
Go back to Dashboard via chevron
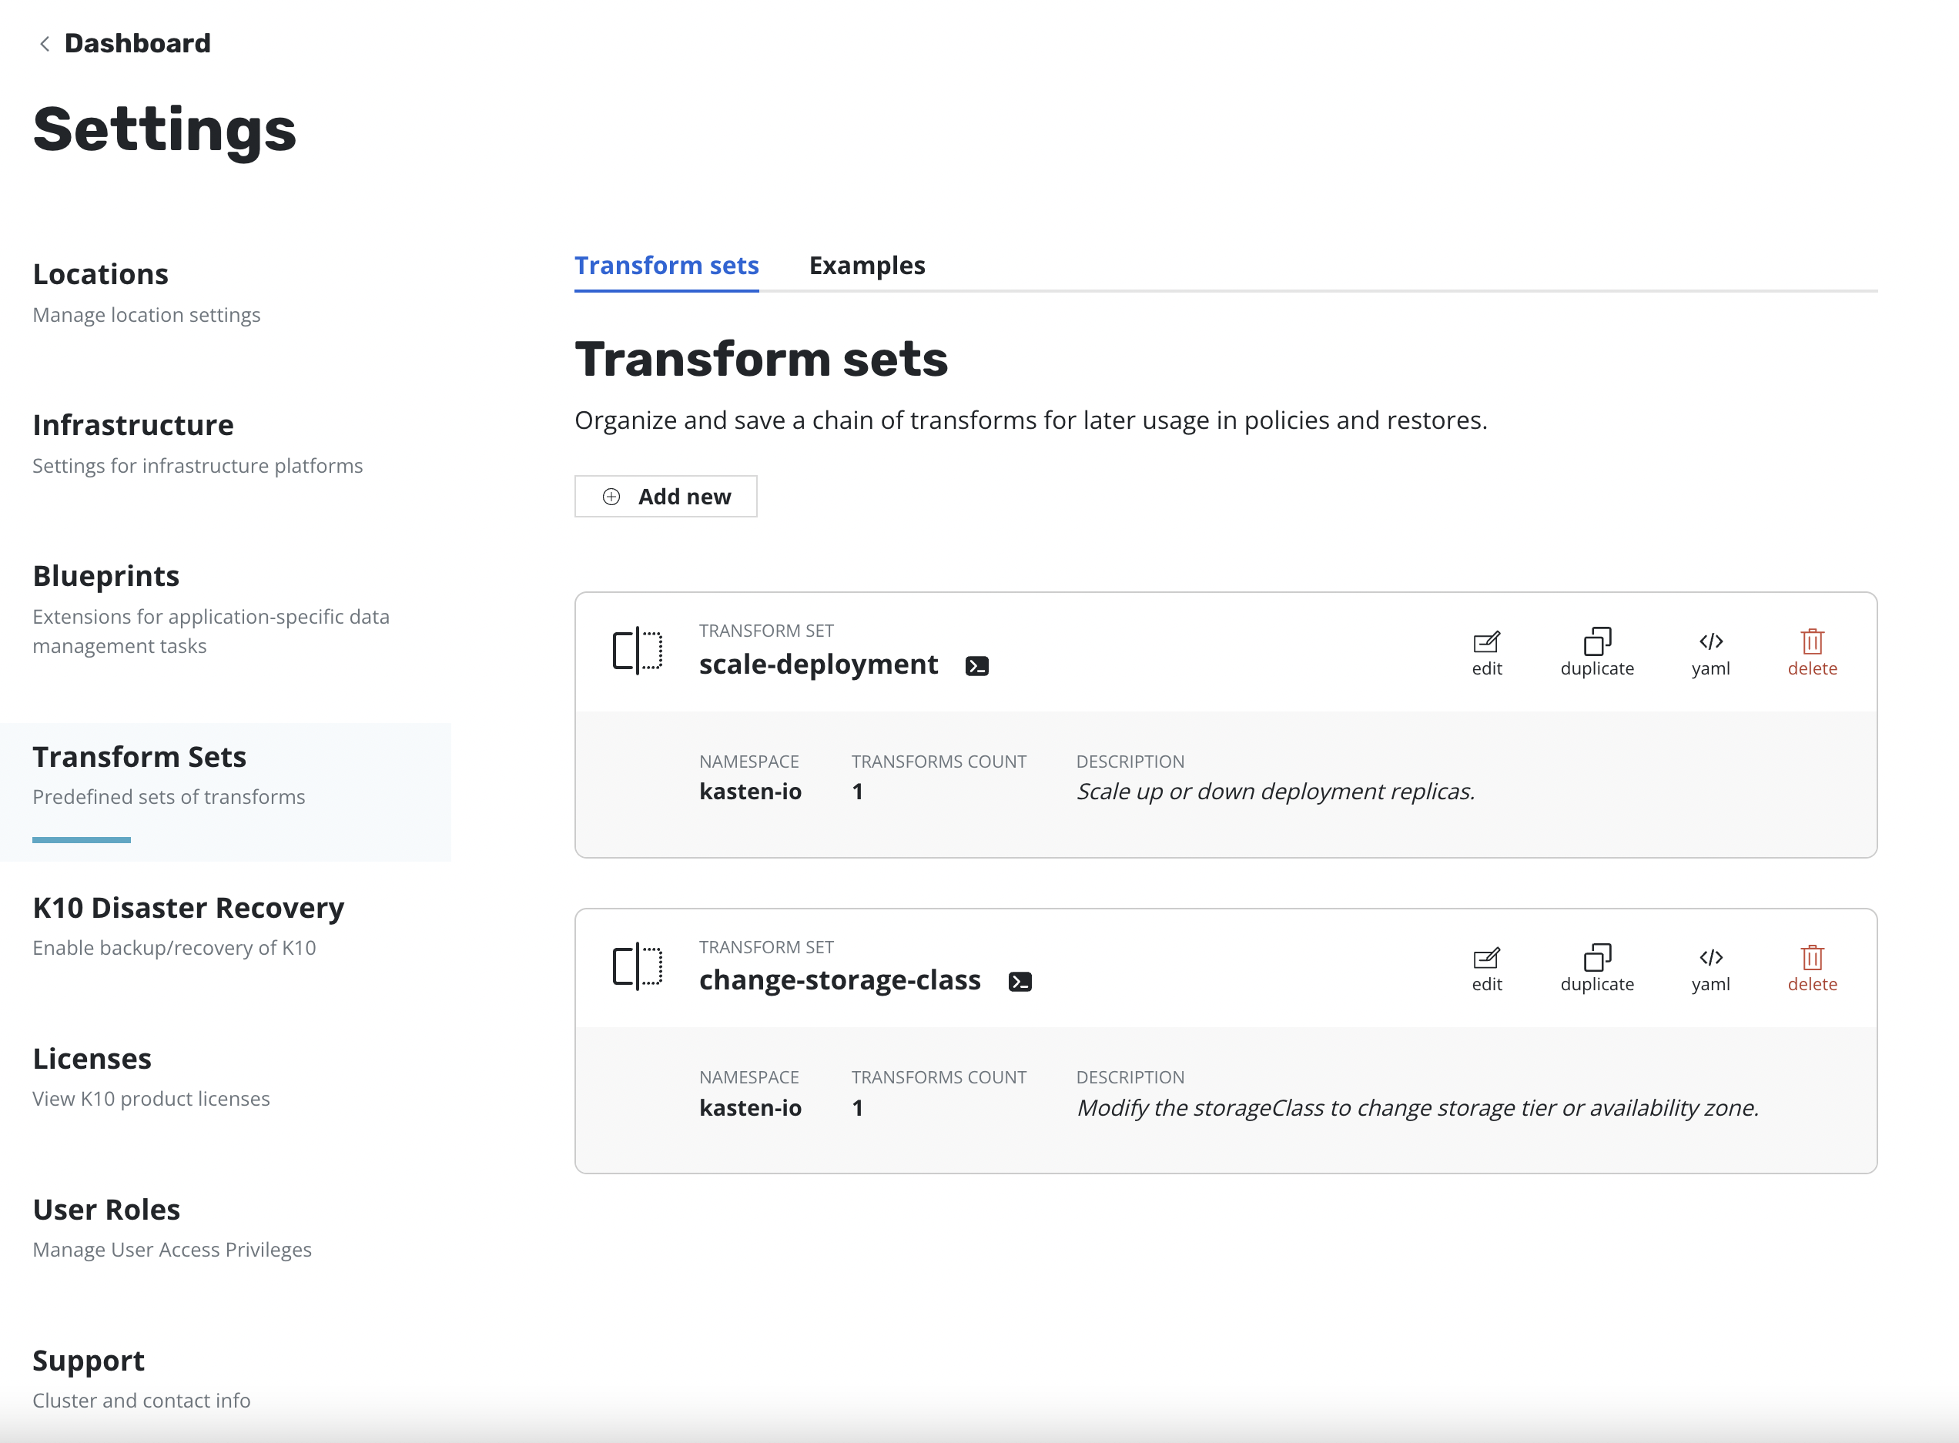45,43
